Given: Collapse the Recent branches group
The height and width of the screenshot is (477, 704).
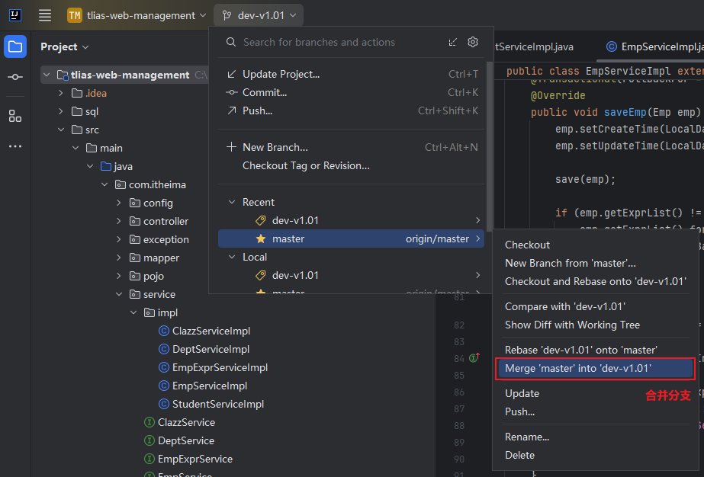Looking at the screenshot, I should tap(232, 202).
